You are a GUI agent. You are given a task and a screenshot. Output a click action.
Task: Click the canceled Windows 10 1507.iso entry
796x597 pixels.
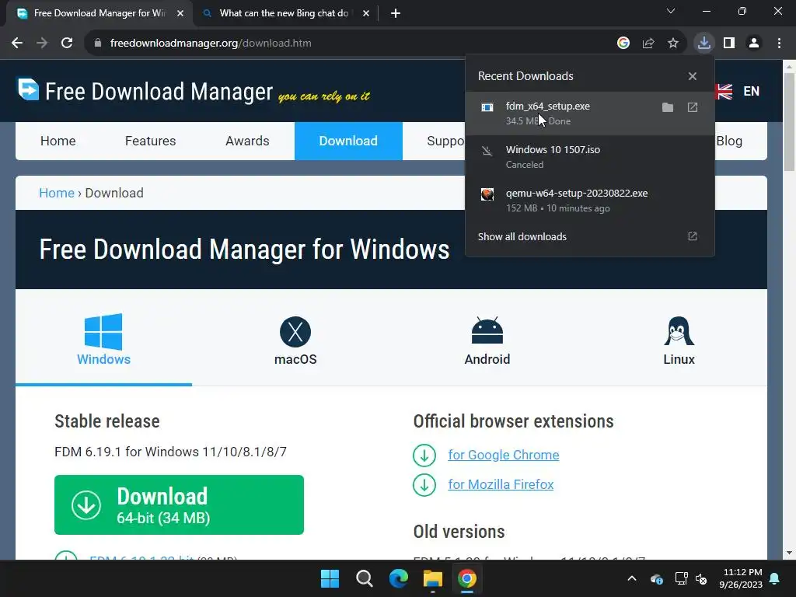[589, 157]
